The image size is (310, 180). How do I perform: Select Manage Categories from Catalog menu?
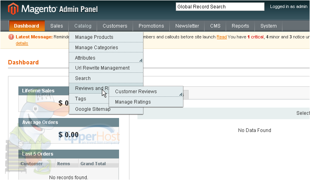coord(106,48)
